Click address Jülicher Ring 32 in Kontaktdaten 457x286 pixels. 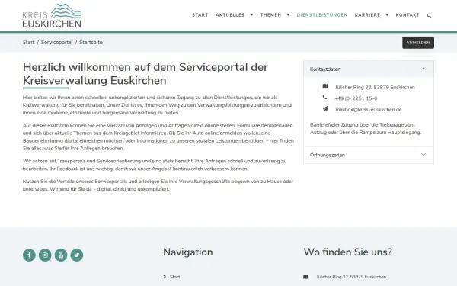(x=375, y=87)
